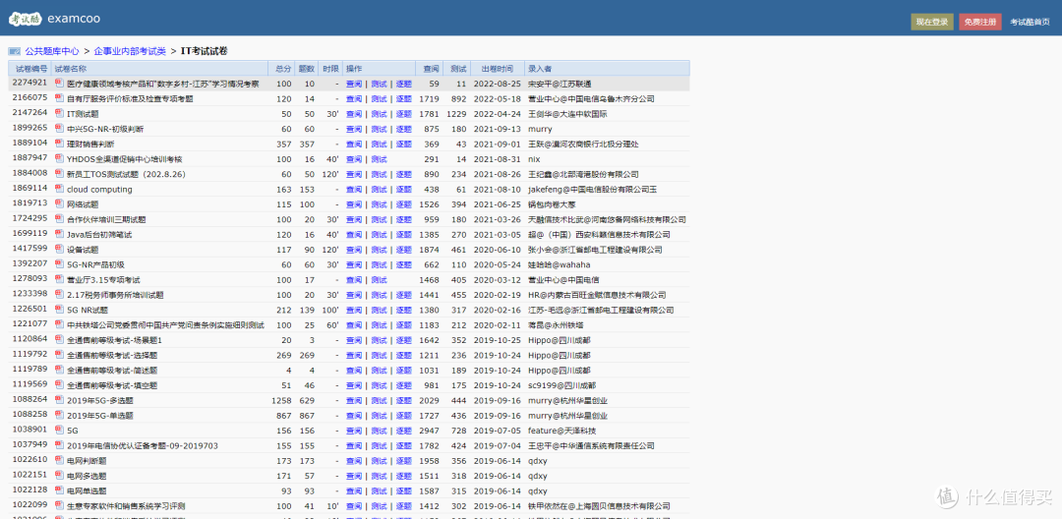Click the document icon beside 营业厅3.15专项考试
The width and height of the screenshot is (1062, 519).
coord(59,279)
